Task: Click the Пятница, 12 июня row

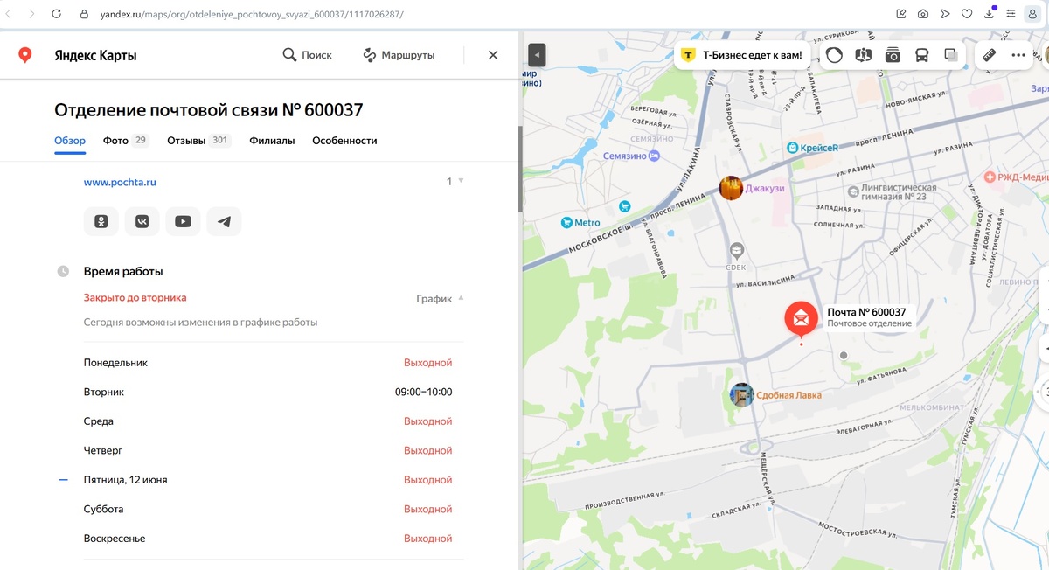Action: [x=268, y=480]
